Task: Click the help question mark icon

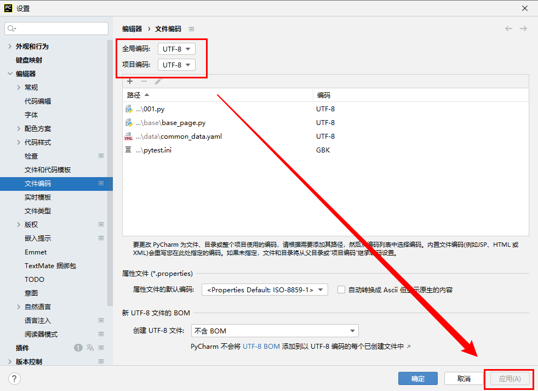Action: (x=14, y=378)
